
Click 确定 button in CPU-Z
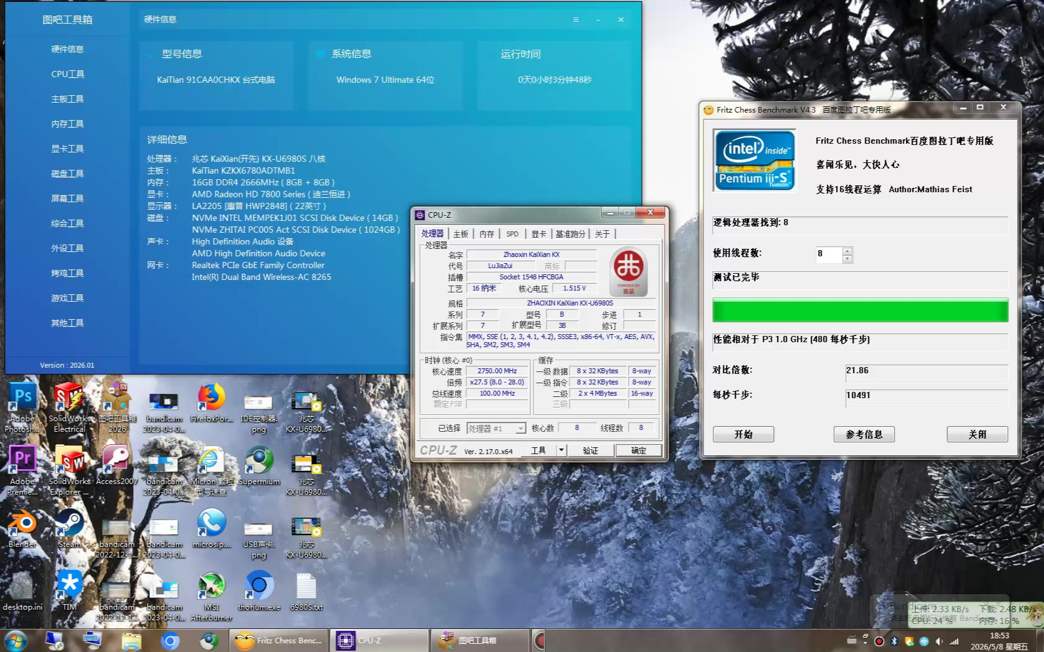pyautogui.click(x=639, y=450)
